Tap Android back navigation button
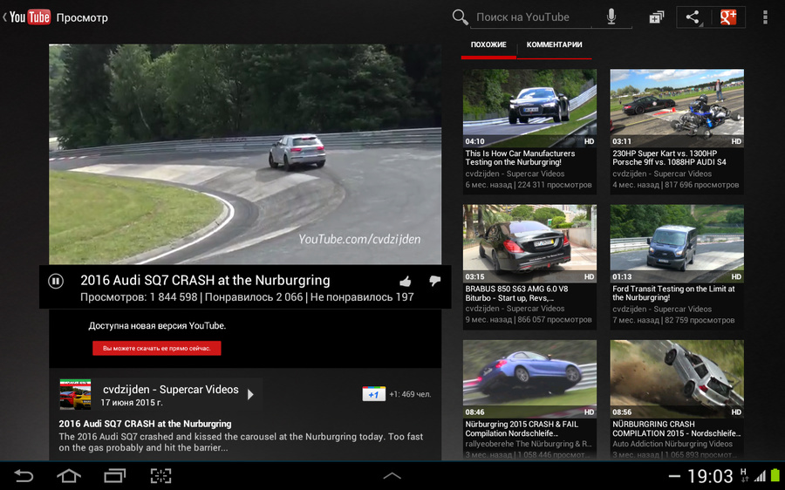785x490 pixels. (24, 475)
